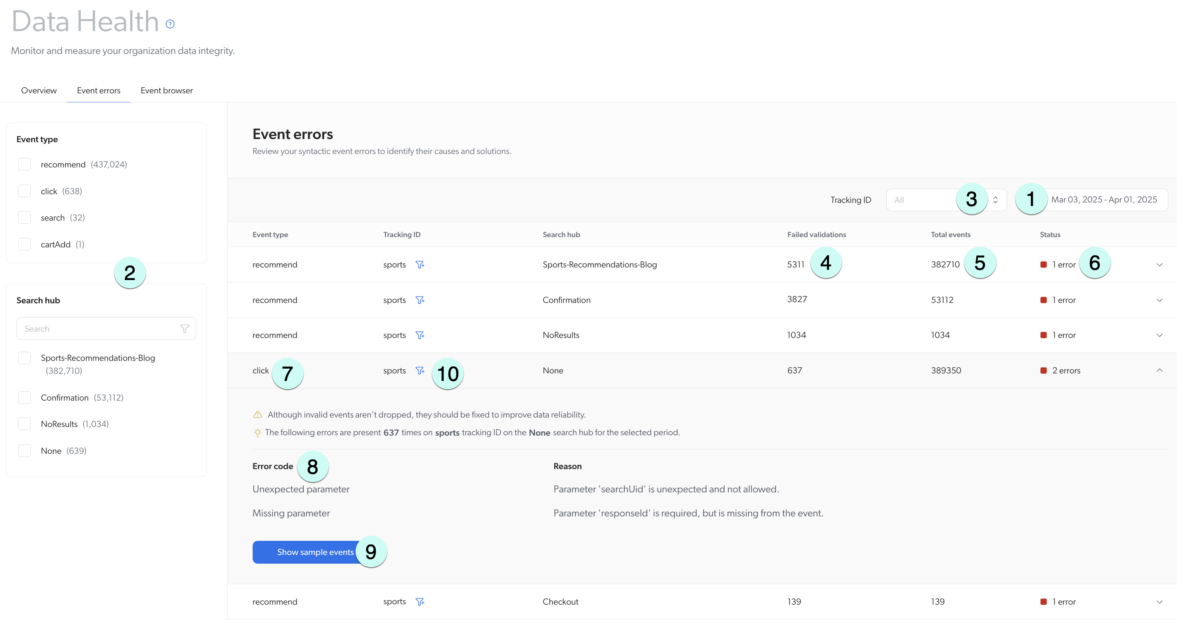Click the tracking ID filter icon in the Confirmation row
This screenshot has width=1177, height=620.
420,300
